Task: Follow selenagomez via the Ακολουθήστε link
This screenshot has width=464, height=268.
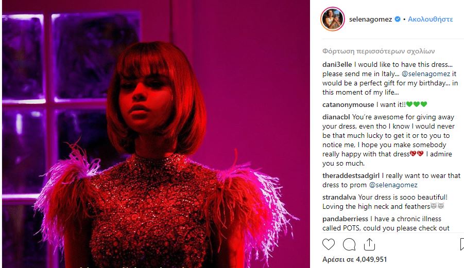Action: (x=430, y=19)
